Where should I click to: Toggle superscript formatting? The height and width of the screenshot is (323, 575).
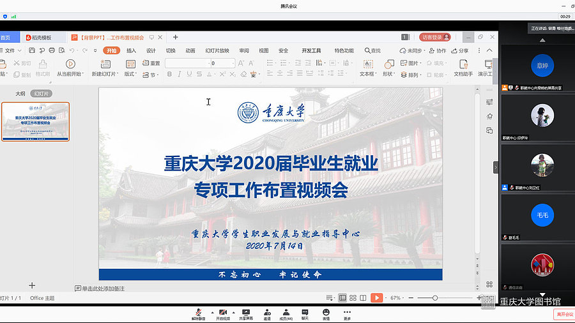pos(222,74)
